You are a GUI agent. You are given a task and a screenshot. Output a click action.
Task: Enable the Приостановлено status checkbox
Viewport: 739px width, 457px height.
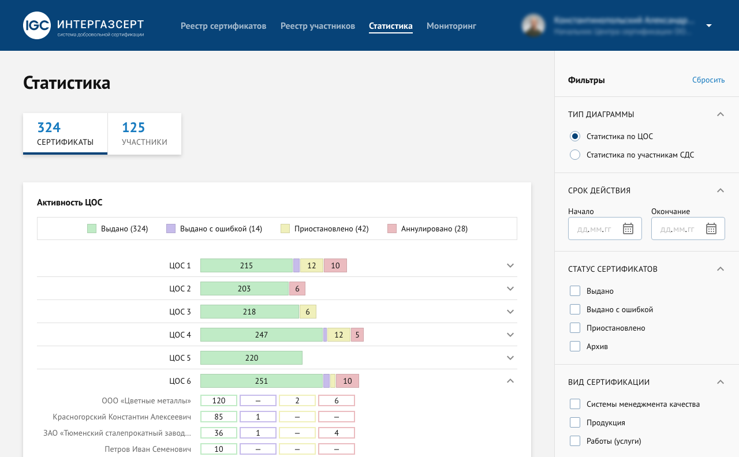[575, 328]
